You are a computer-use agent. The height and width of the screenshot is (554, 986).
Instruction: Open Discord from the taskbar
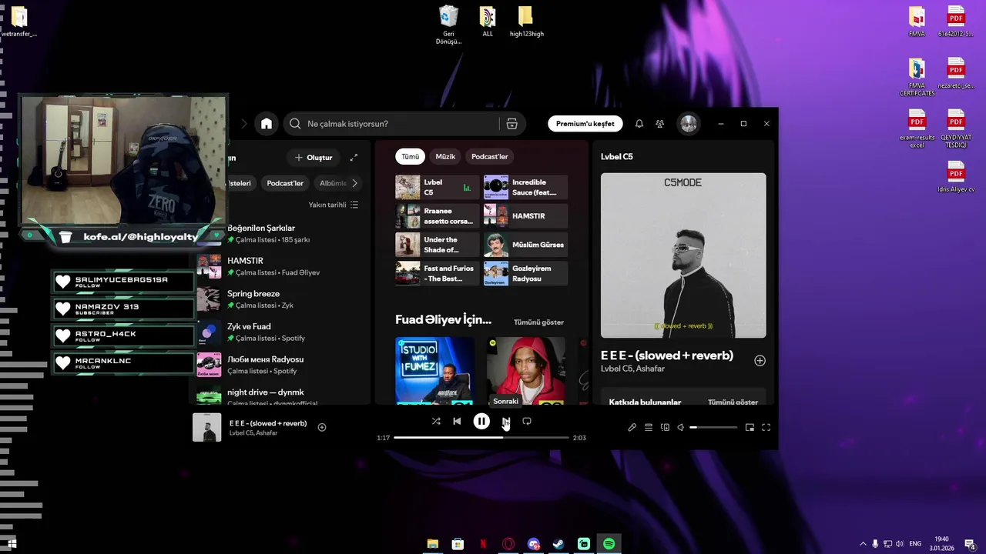point(534,544)
